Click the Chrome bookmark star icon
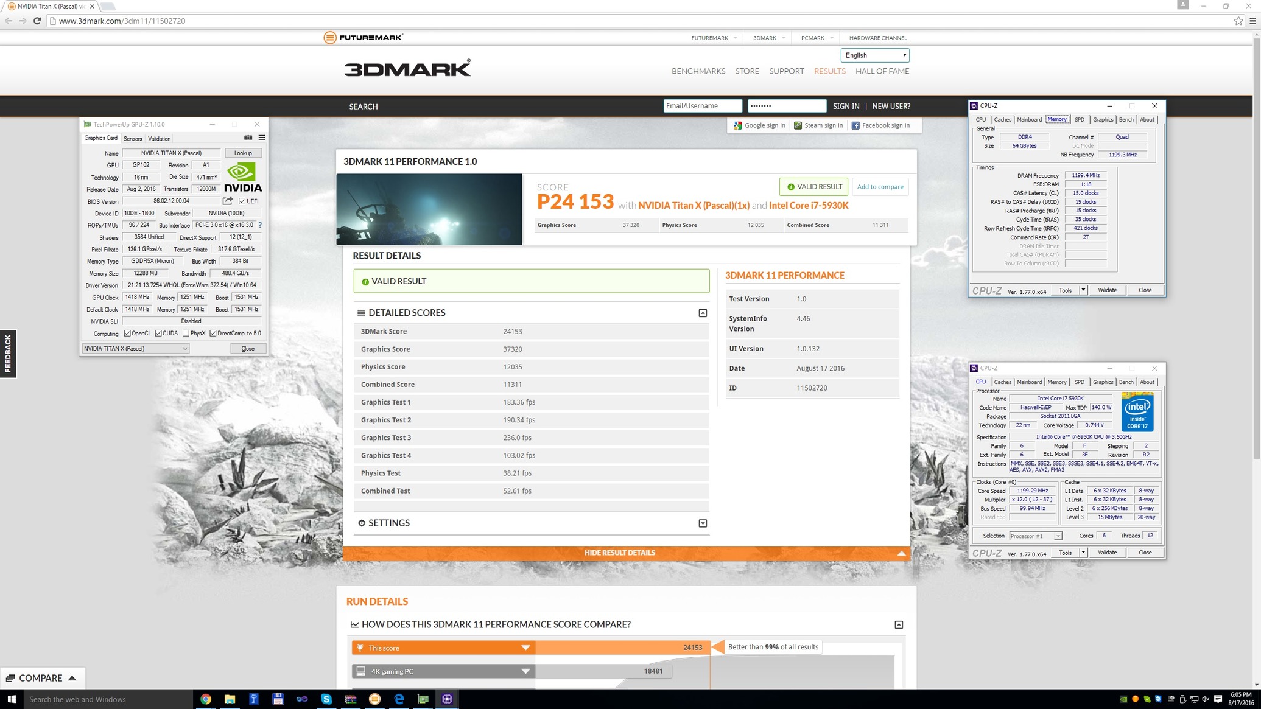Screen dimensions: 1261x709 point(1238,21)
